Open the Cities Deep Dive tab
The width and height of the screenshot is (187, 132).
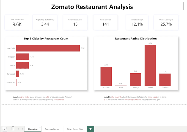point(75,129)
